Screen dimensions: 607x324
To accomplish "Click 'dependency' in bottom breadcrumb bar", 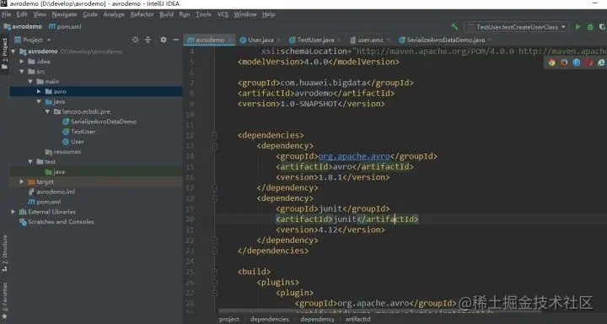I will tap(317, 319).
